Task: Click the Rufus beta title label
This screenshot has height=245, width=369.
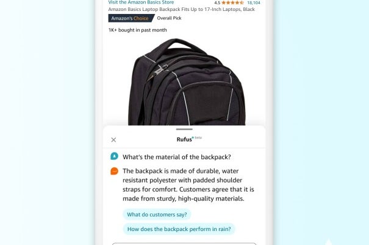Action: tap(189, 139)
